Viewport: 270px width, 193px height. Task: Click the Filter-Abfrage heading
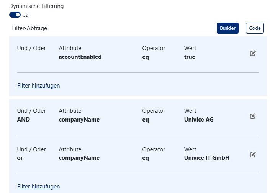coord(29,28)
